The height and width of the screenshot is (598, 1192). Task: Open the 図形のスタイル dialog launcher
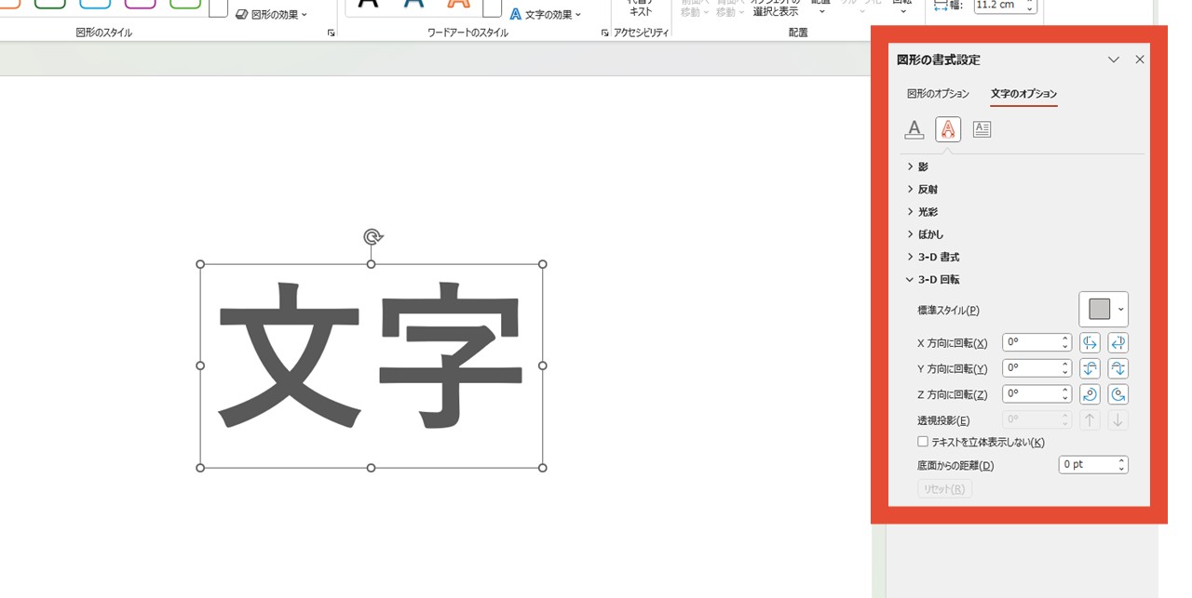tap(331, 33)
